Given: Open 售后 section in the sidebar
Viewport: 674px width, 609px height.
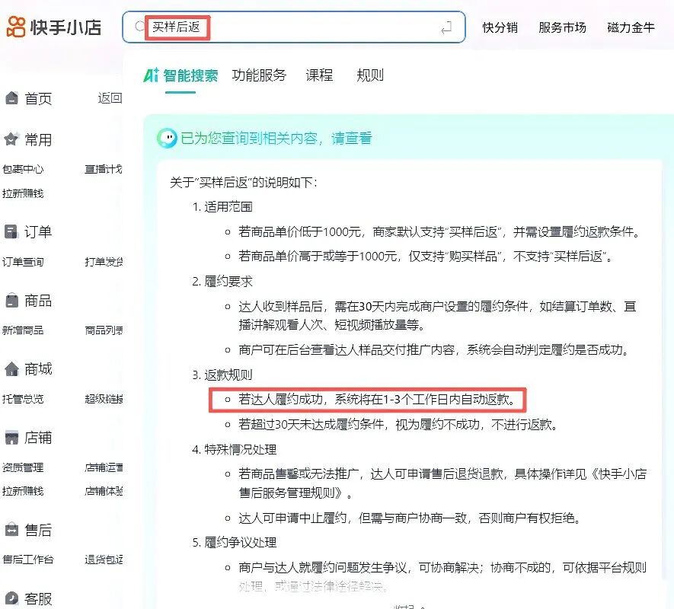Looking at the screenshot, I should click(38, 530).
